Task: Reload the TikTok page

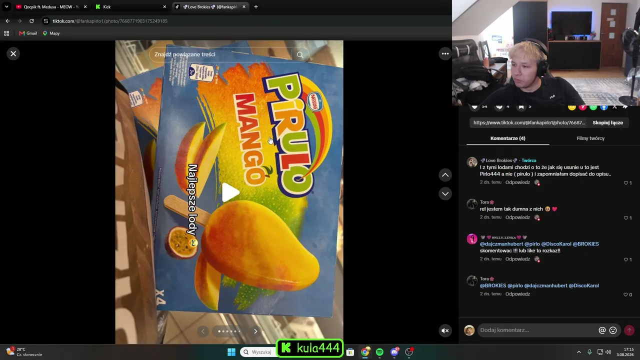Action: pos(31,21)
